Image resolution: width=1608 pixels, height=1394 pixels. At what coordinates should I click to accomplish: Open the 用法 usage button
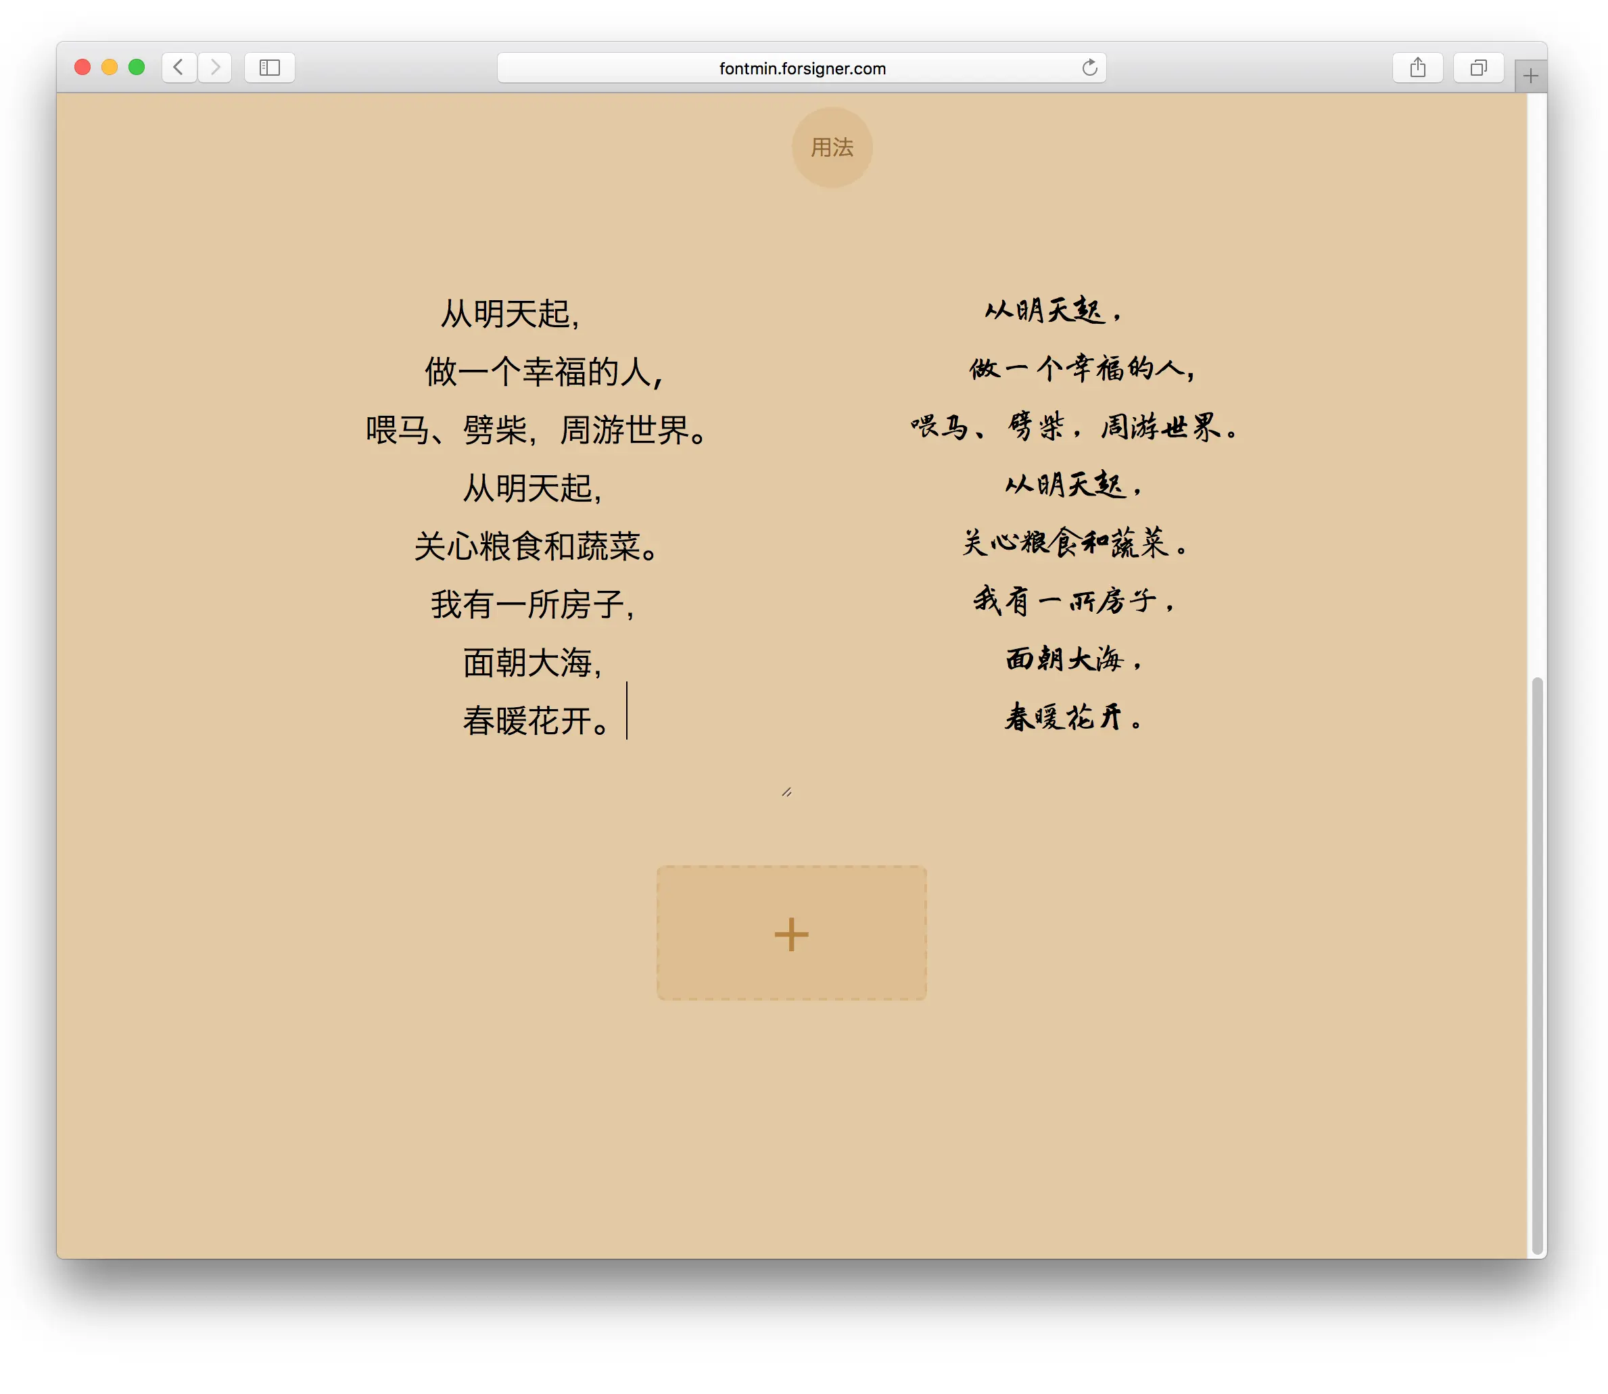tap(832, 147)
